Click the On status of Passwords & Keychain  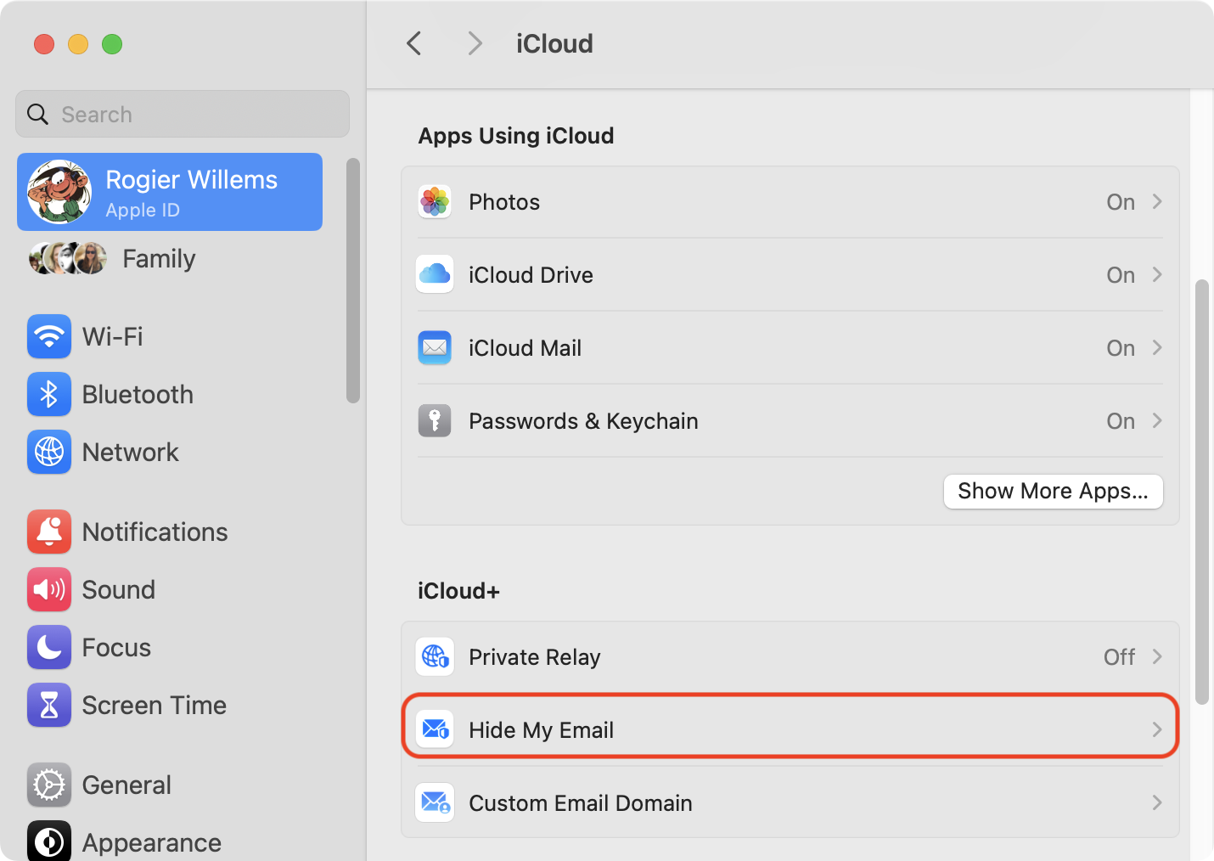point(1121,421)
